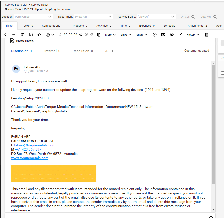The height and width of the screenshot is (218, 224).
Task: Select the All notes tab
Action: (x=109, y=51)
